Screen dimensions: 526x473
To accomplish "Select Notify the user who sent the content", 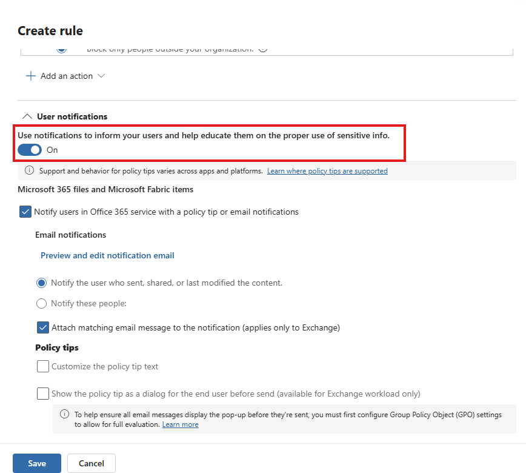I will tap(41, 283).
